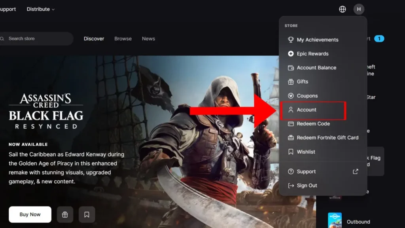Image resolution: width=405 pixels, height=228 pixels.
Task: Open the Coupons menu entry
Action: (323, 96)
